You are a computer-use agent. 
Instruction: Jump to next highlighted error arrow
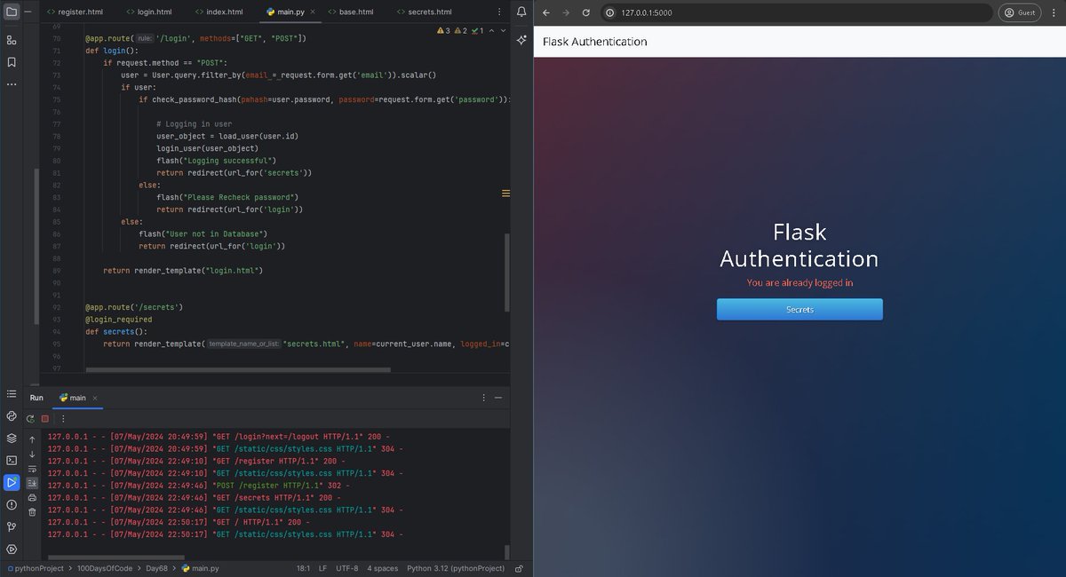point(504,30)
